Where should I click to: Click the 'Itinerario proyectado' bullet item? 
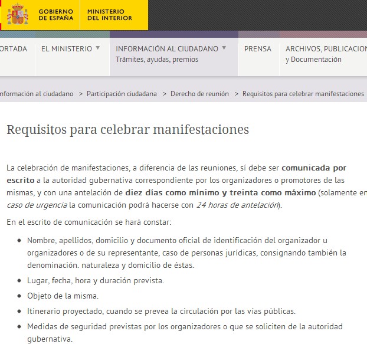point(161,311)
